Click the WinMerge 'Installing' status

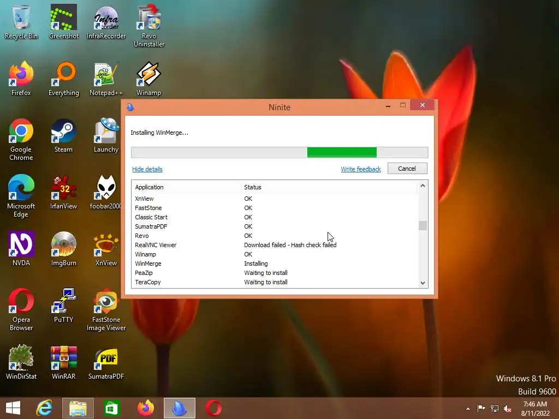pos(255,264)
